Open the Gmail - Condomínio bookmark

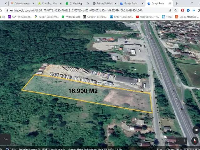point(121,17)
